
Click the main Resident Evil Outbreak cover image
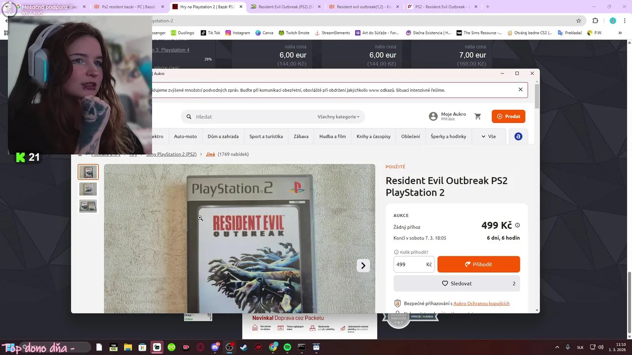(239, 239)
